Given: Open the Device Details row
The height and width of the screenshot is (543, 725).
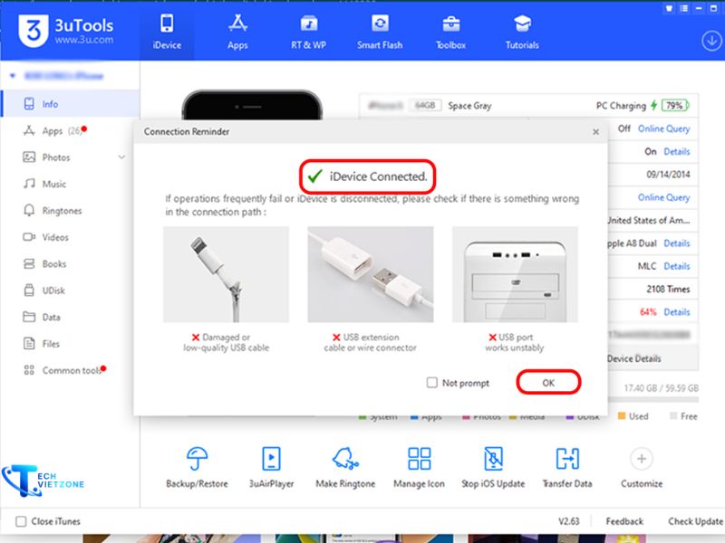Looking at the screenshot, I should pyautogui.click(x=652, y=358).
